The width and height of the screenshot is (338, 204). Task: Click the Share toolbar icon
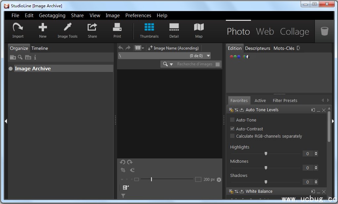click(x=92, y=30)
